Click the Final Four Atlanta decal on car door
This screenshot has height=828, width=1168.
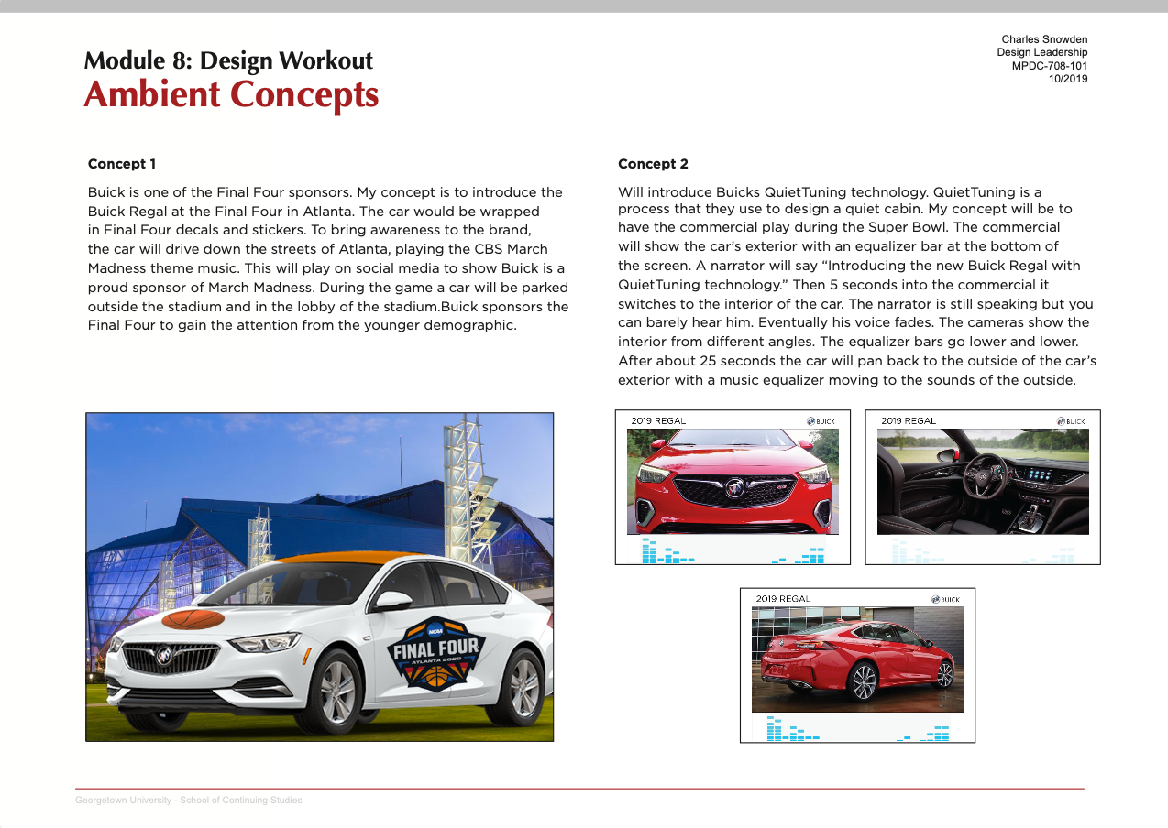[435, 652]
